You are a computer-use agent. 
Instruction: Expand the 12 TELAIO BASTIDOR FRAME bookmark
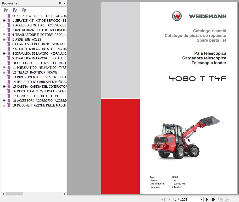(x=4, y=72)
